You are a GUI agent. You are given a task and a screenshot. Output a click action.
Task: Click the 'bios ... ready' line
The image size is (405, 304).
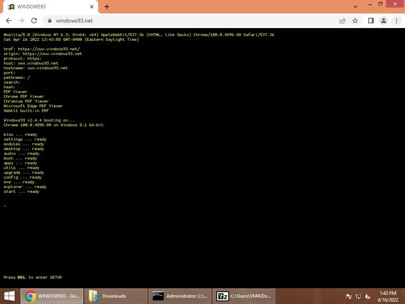[21, 135]
